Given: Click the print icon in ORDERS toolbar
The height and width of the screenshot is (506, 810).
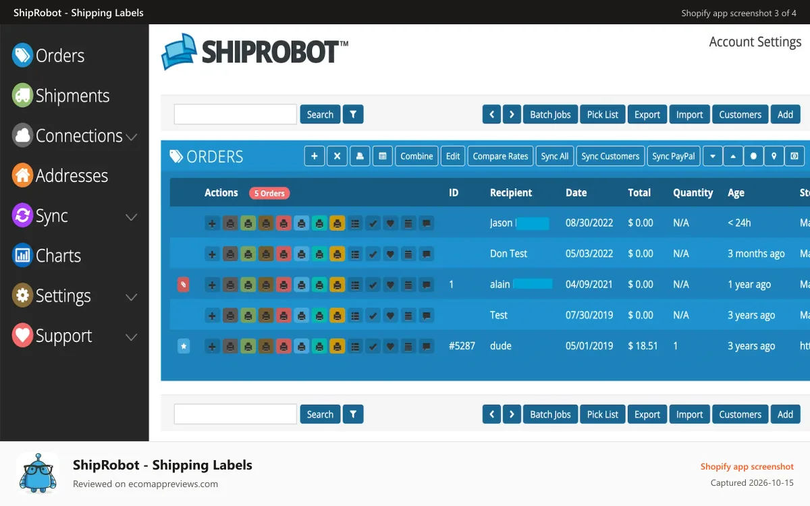Looking at the screenshot, I should coord(360,156).
